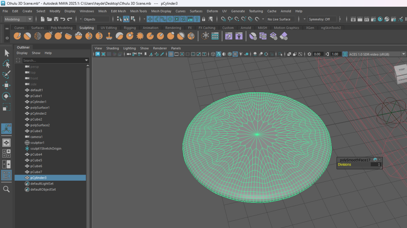Click the Outliner search field

(53, 60)
